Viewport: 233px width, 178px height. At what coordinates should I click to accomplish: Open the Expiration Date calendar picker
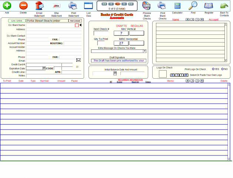point(44,68)
